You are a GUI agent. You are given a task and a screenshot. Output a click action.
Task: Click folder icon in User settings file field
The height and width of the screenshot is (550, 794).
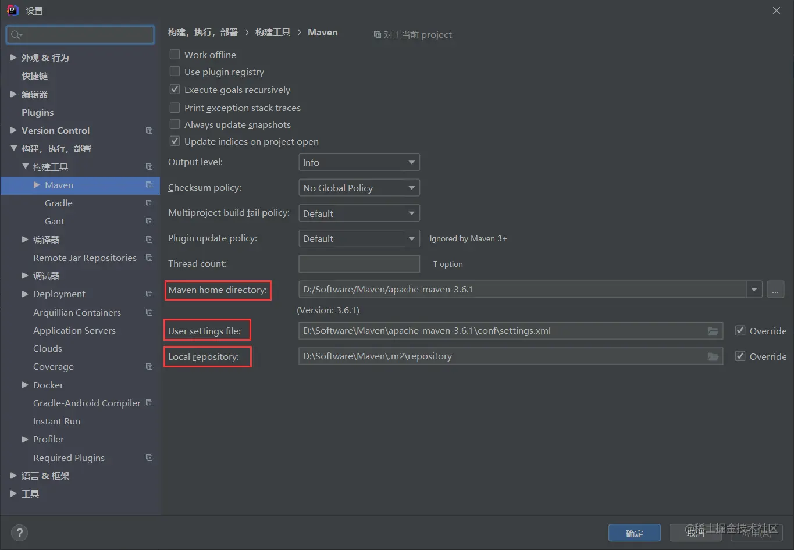point(713,331)
